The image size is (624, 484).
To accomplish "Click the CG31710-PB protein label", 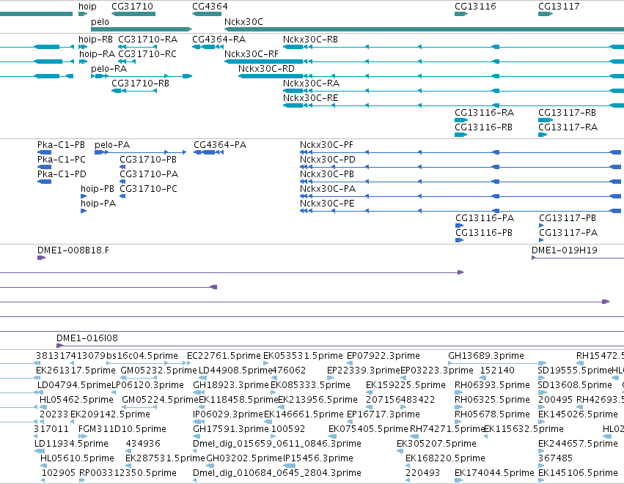I will click(x=148, y=160).
